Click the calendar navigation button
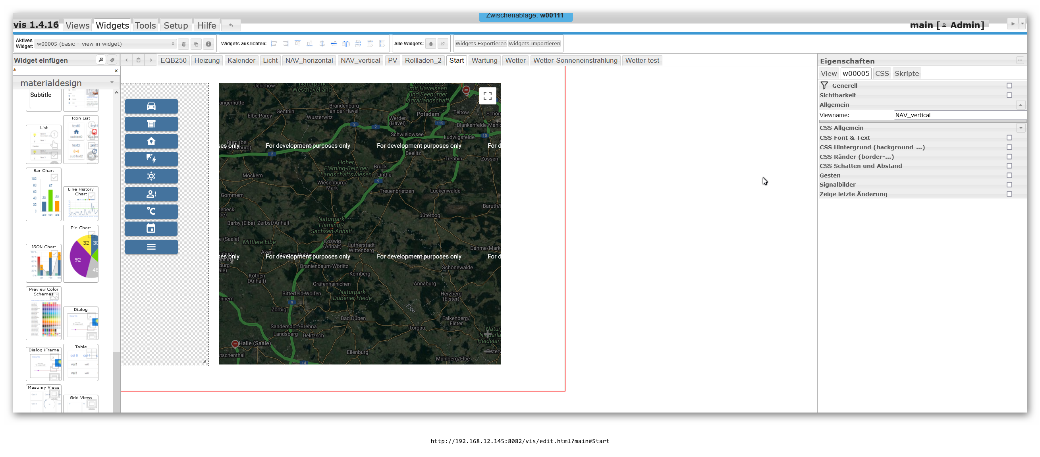 tap(151, 229)
